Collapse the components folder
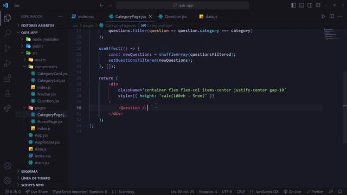Screen dimensions: 347x195 click(46, 67)
